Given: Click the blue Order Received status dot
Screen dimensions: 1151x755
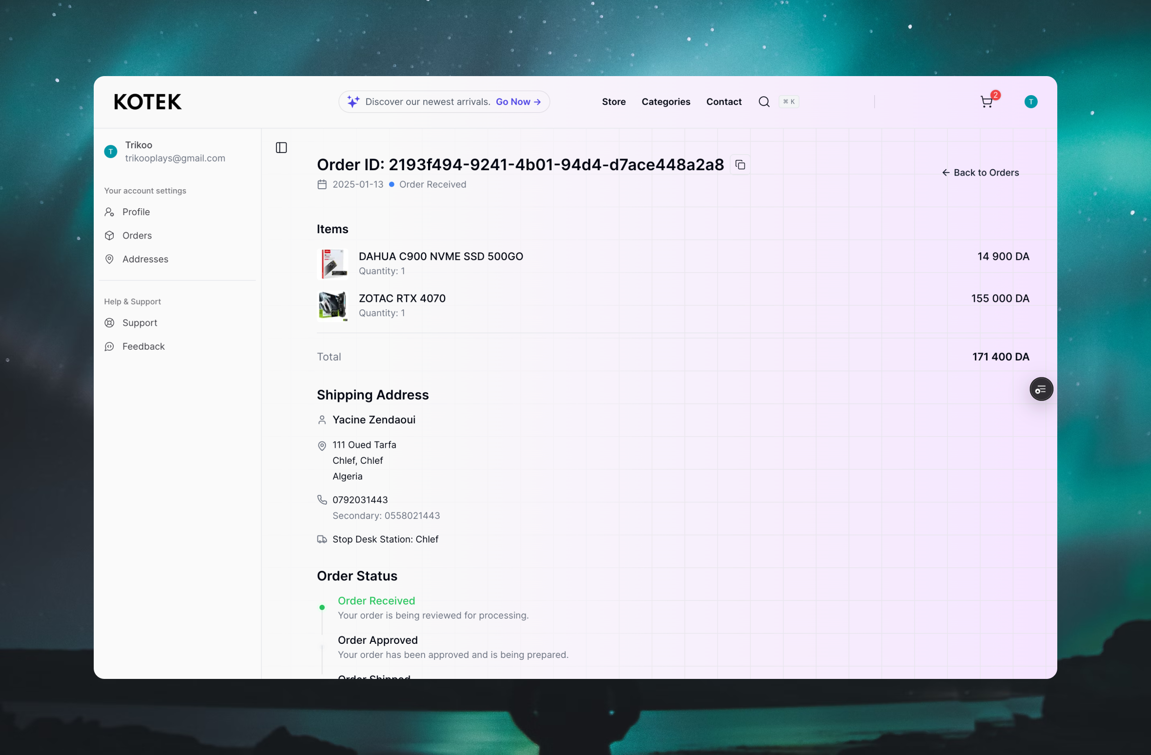Looking at the screenshot, I should pyautogui.click(x=391, y=184).
